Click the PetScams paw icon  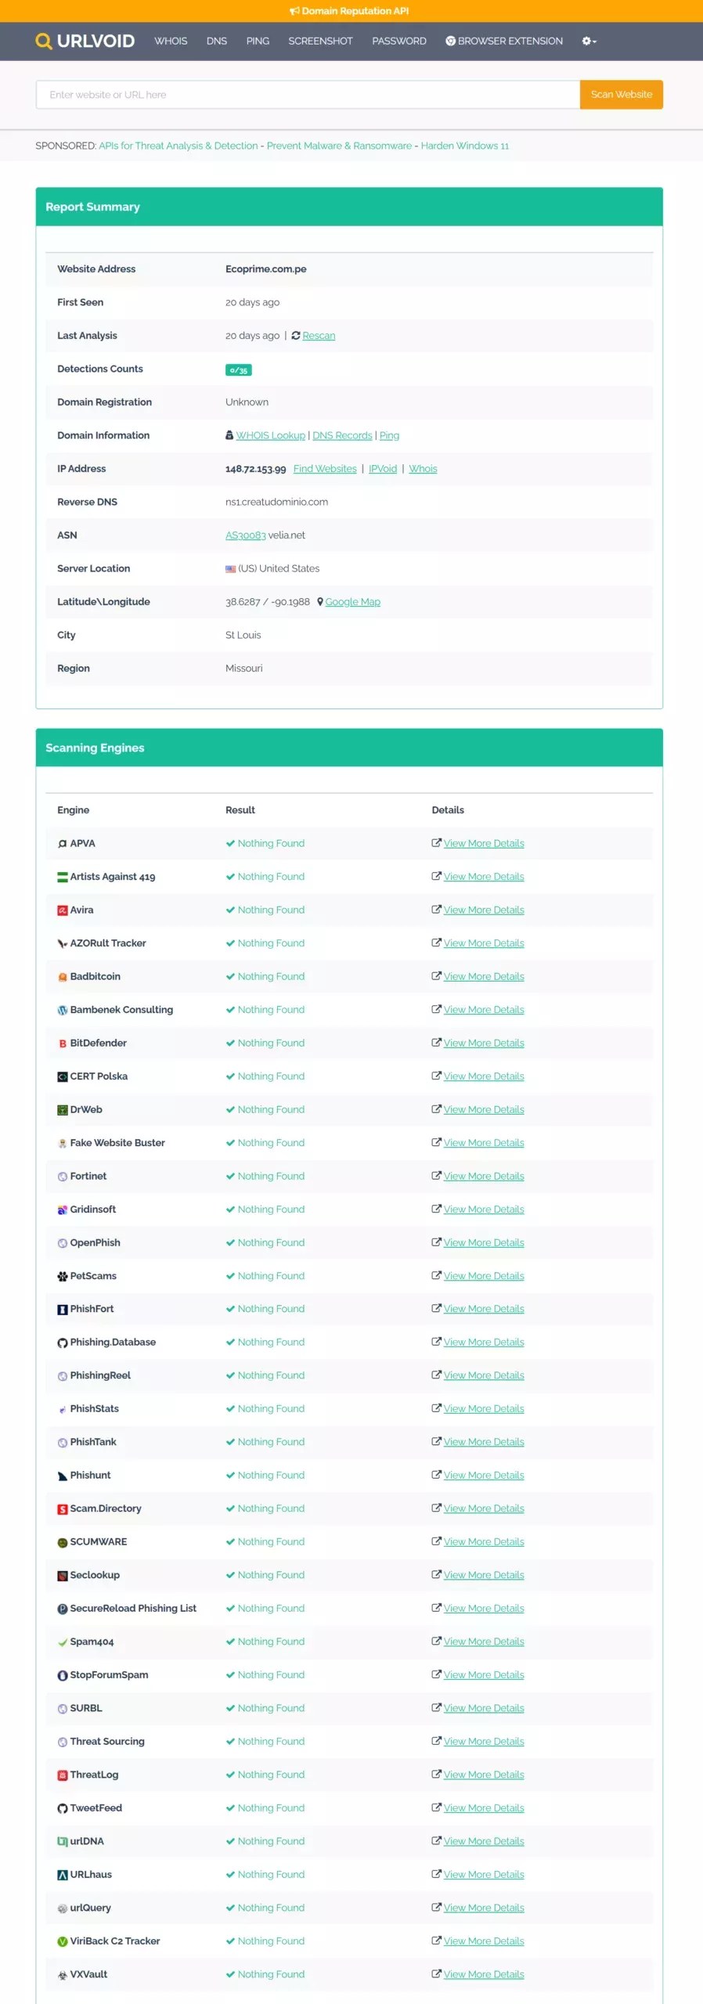coord(63,1277)
